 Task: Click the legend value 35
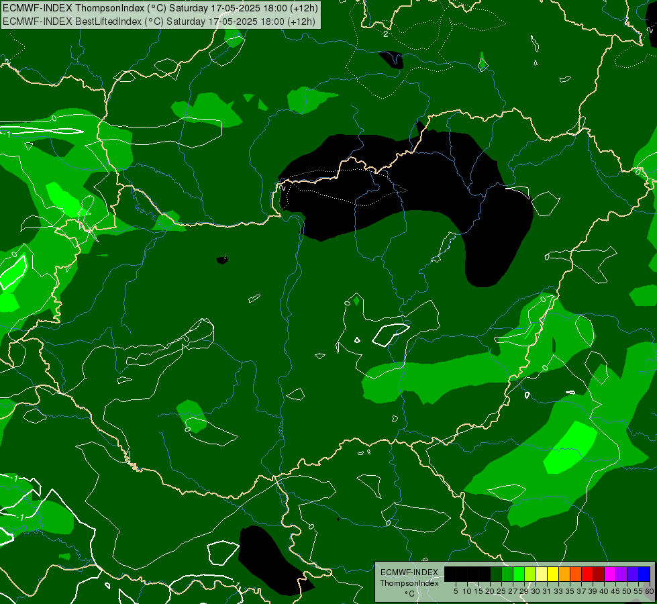570,591
